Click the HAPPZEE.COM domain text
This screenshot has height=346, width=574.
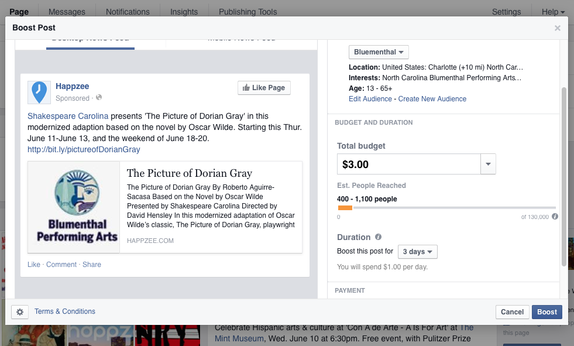pyautogui.click(x=150, y=241)
